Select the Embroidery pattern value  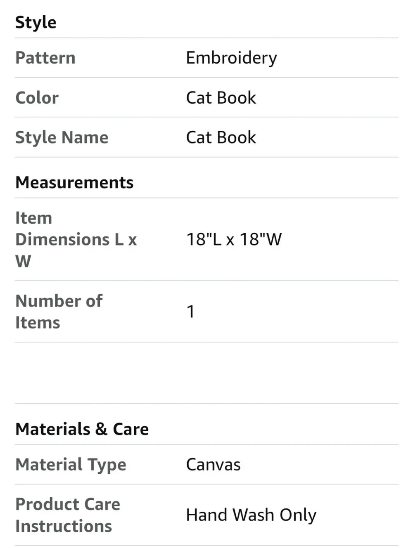(231, 58)
